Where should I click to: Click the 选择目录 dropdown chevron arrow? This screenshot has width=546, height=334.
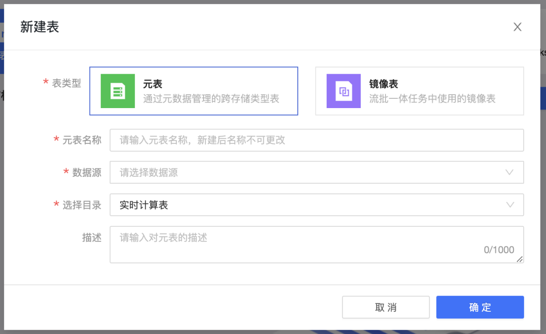click(x=509, y=205)
